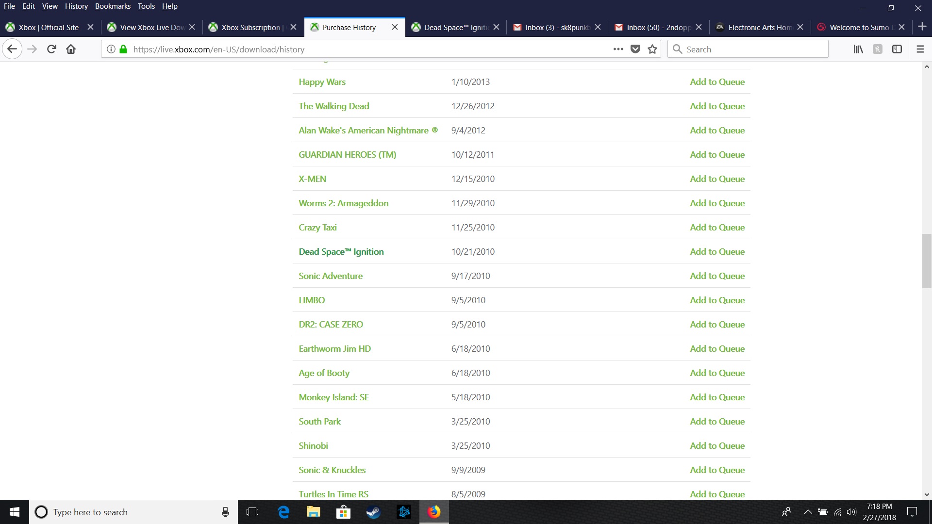Viewport: 932px width, 524px height.
Task: Toggle the sidebar view icon
Action: click(x=897, y=49)
